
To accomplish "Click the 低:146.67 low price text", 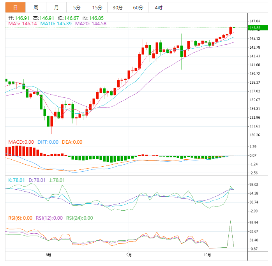I will coord(68,18).
